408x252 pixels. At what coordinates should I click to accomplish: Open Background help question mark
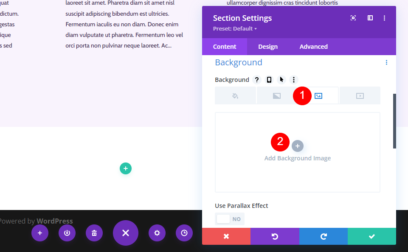click(256, 80)
